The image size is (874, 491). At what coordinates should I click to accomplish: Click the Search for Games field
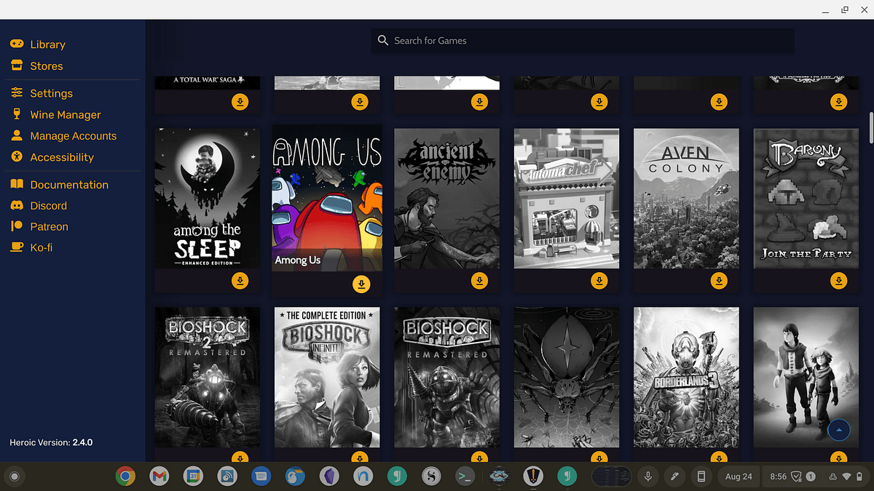(x=583, y=40)
